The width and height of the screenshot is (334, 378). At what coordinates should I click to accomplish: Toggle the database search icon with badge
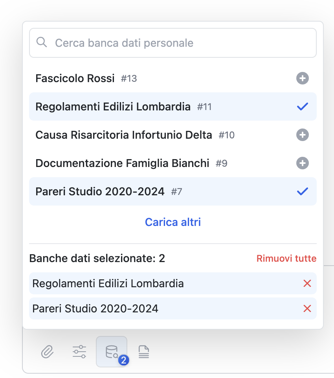(x=112, y=352)
